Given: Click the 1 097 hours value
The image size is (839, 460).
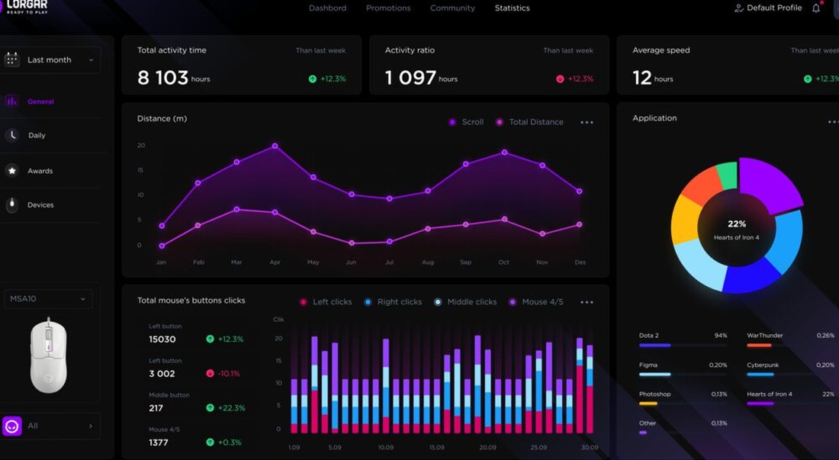Looking at the screenshot, I should [x=421, y=78].
